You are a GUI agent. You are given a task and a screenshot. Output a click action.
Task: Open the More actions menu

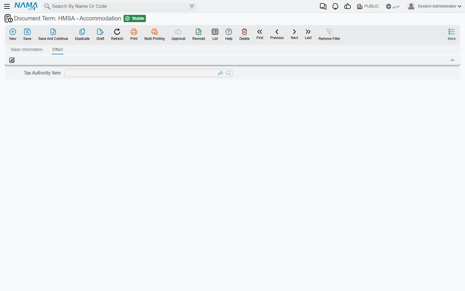tap(452, 34)
